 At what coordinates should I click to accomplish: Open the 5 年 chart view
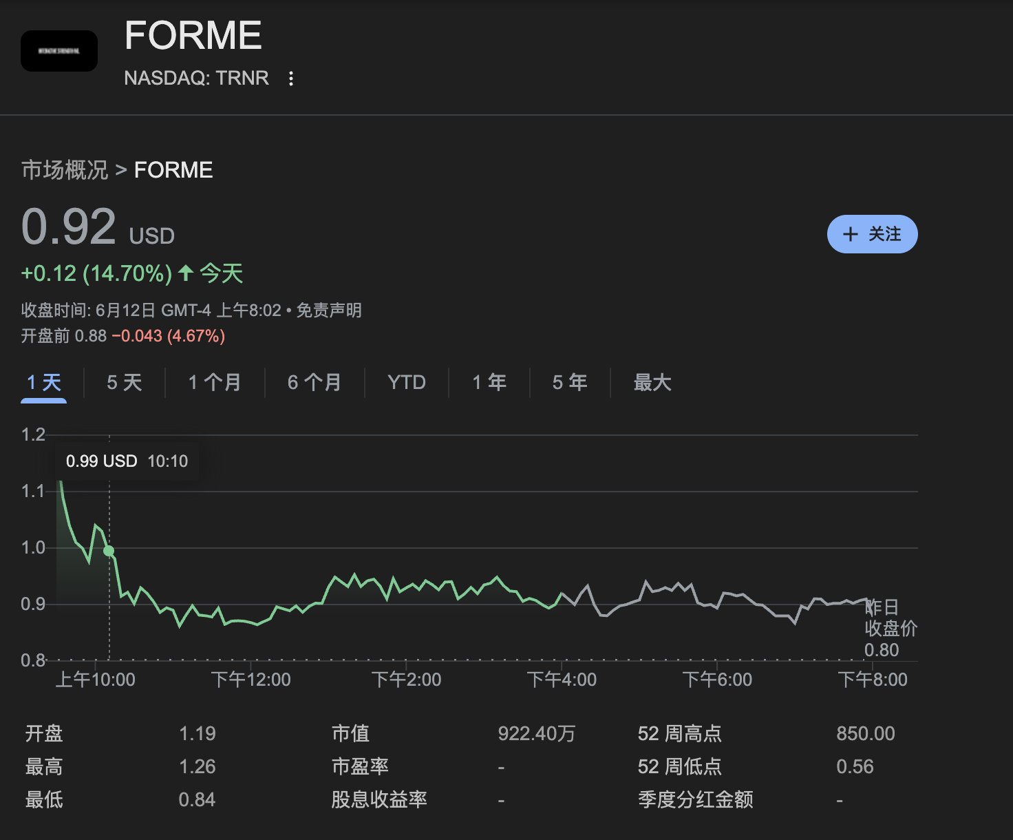point(570,383)
